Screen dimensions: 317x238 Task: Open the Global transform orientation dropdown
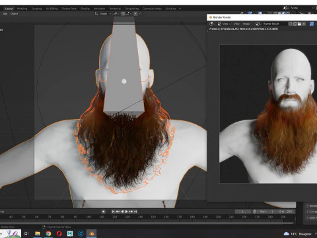pyautogui.click(x=103, y=14)
